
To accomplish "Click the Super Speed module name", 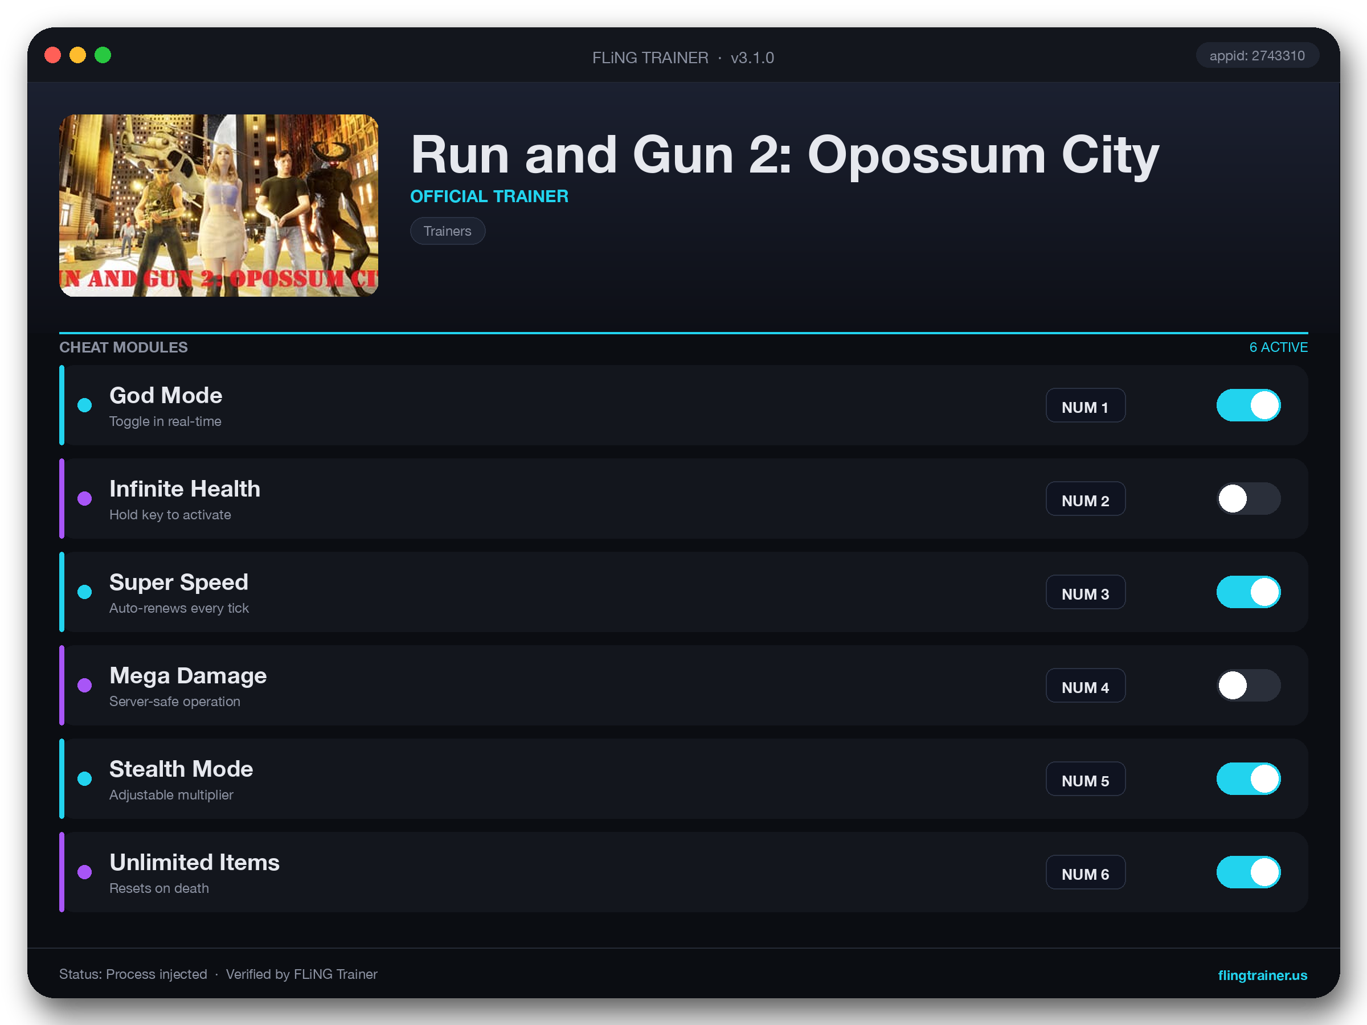I will pyautogui.click(x=179, y=582).
